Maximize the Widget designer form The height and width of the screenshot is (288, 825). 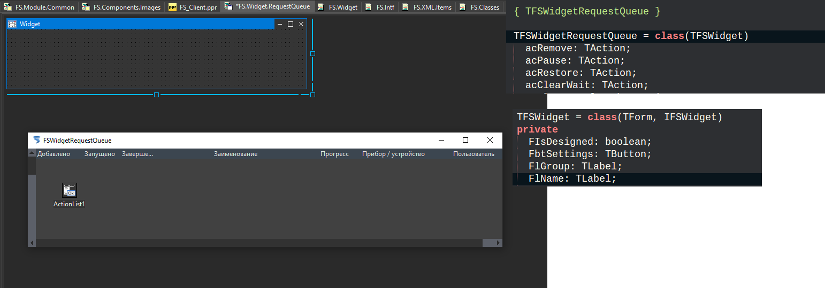coord(291,24)
